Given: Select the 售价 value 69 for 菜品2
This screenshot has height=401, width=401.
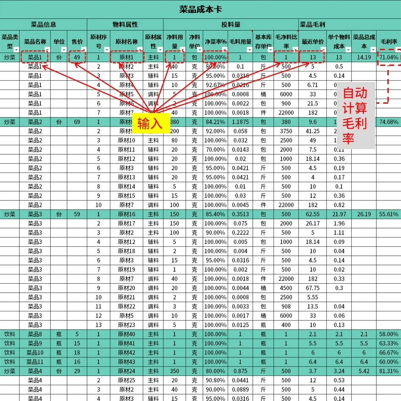Looking at the screenshot, I should point(78,122).
